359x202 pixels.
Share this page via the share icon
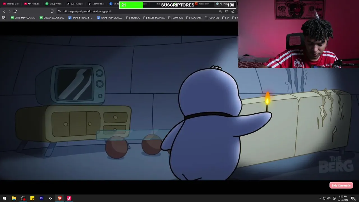pos(233,11)
